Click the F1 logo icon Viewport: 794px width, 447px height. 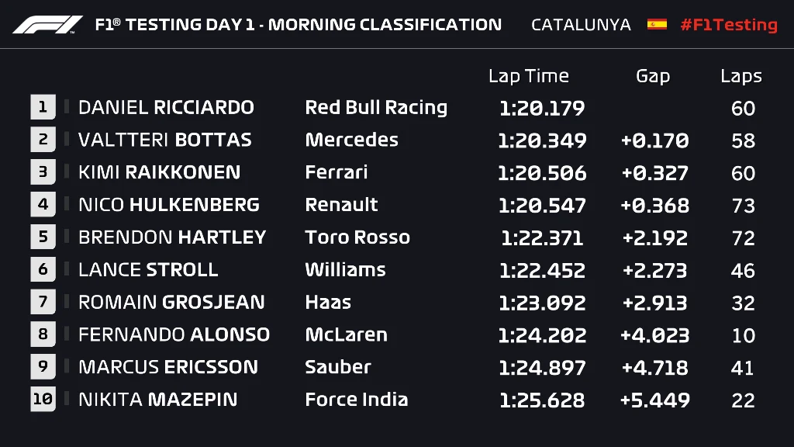tap(47, 24)
